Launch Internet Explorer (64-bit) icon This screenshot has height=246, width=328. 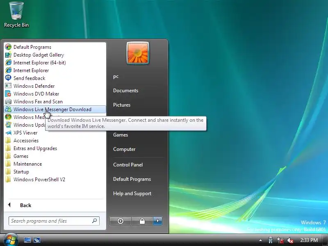[8, 63]
